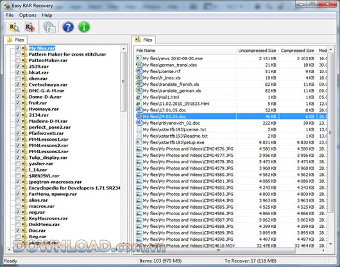
Task: Select Encyclopedia for Developers 1.71 archive
Action: [x=74, y=188]
